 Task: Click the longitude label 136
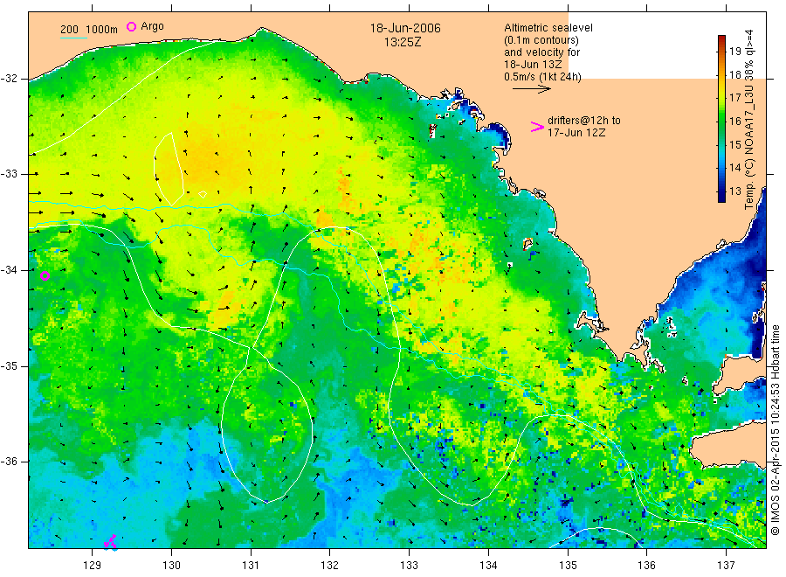[646, 566]
